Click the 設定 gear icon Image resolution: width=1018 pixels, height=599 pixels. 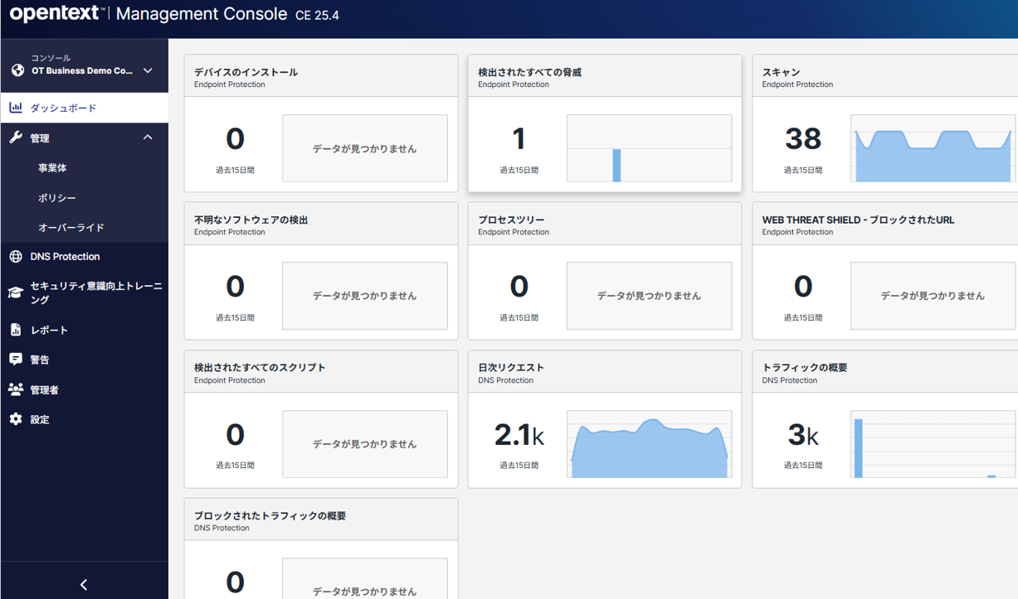coord(16,419)
